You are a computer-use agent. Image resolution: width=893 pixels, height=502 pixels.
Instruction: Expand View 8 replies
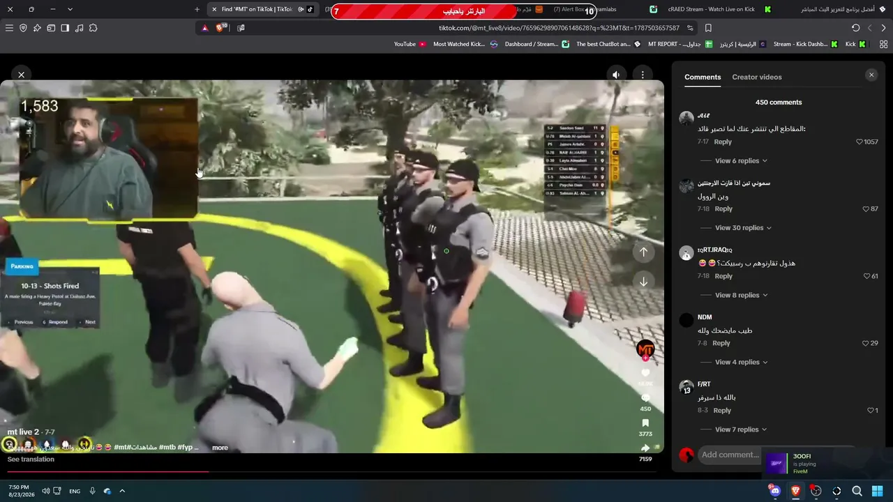click(741, 296)
